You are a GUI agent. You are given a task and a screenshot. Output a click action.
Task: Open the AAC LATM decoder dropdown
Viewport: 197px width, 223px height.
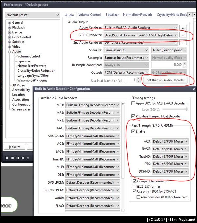(93, 136)
